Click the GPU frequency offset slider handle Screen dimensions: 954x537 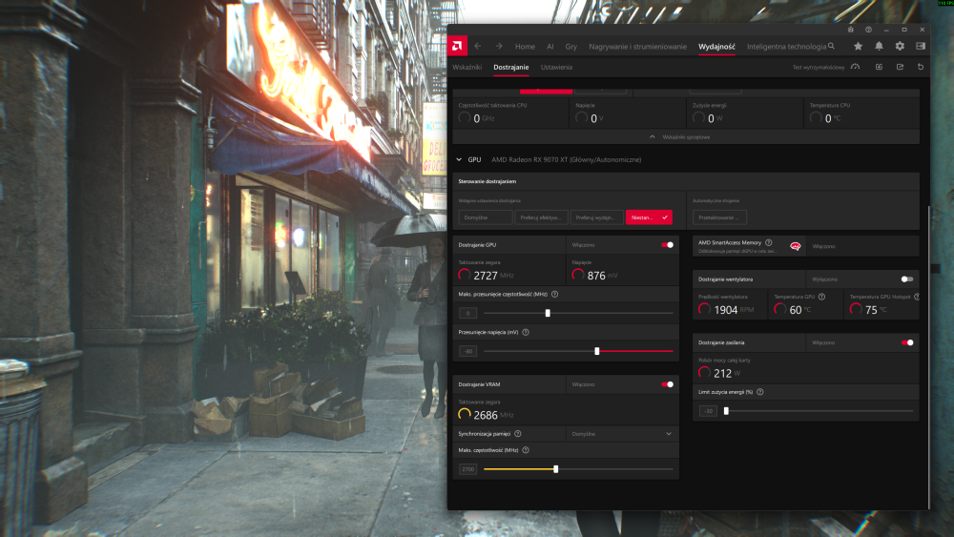click(548, 313)
